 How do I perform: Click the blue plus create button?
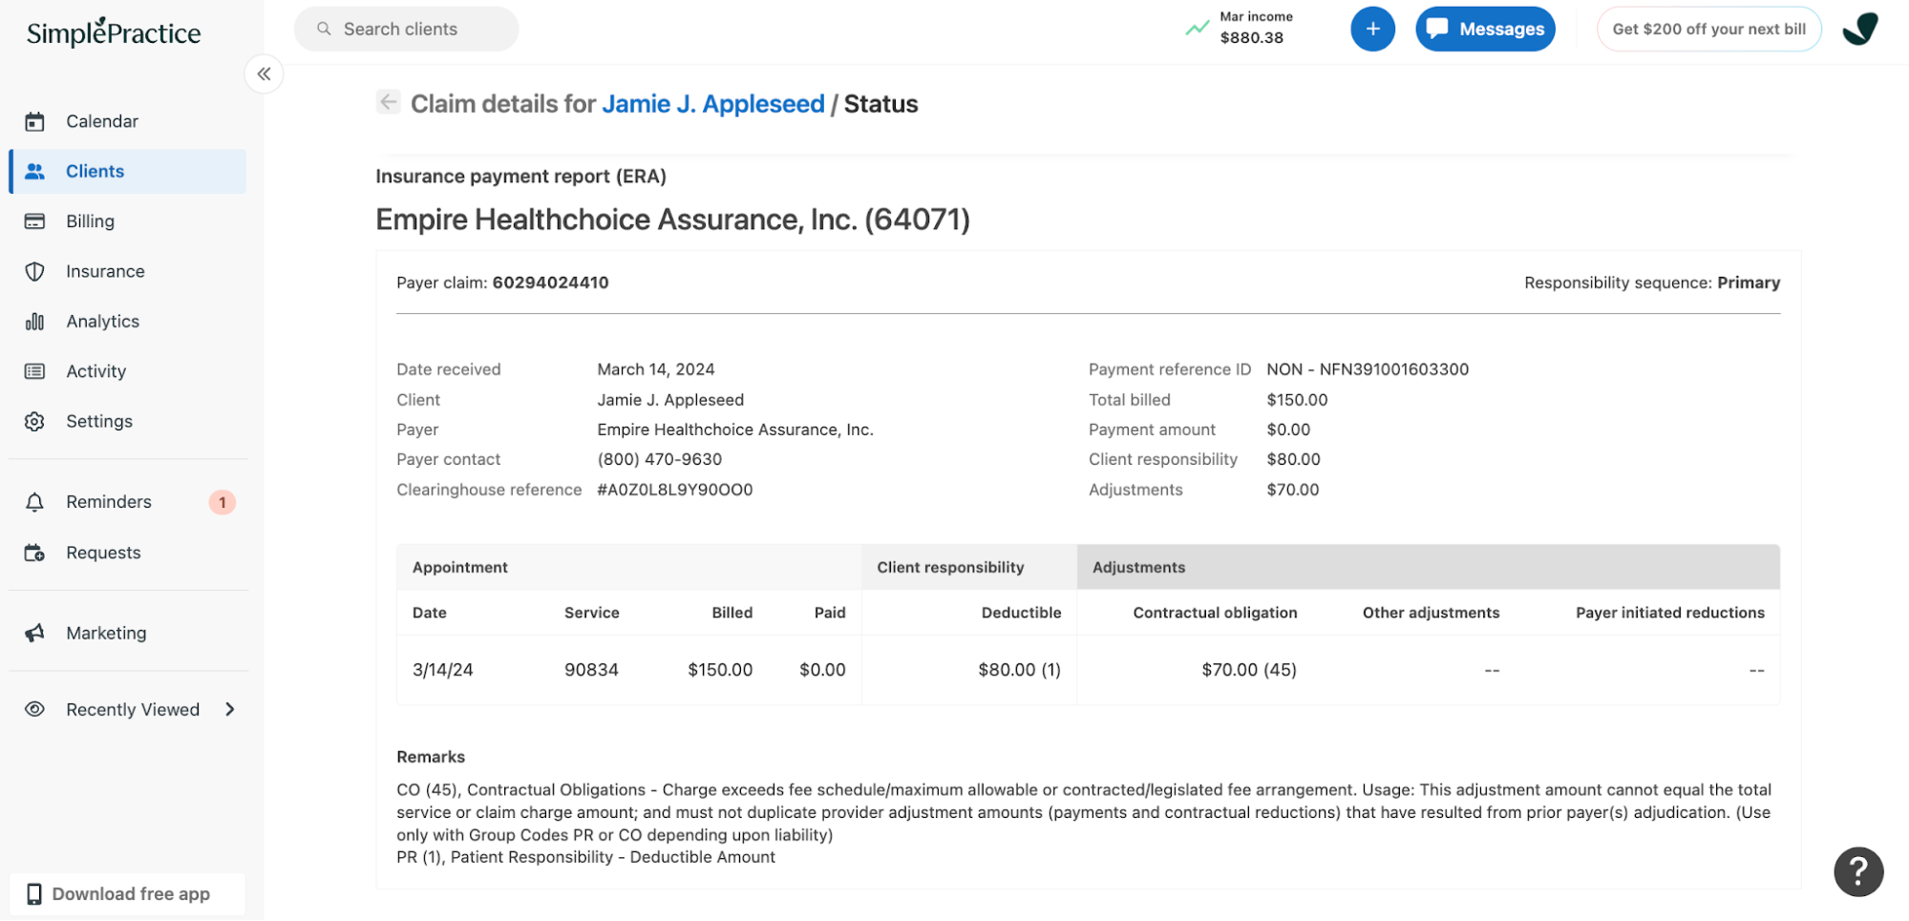[x=1372, y=29]
